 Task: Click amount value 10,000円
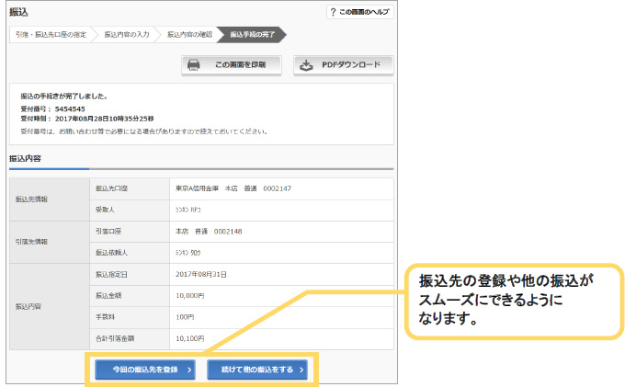click(190, 296)
